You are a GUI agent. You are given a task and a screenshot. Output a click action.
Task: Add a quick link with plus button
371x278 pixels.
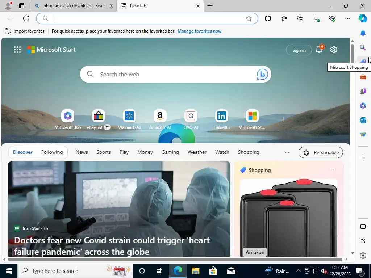coord(283,119)
